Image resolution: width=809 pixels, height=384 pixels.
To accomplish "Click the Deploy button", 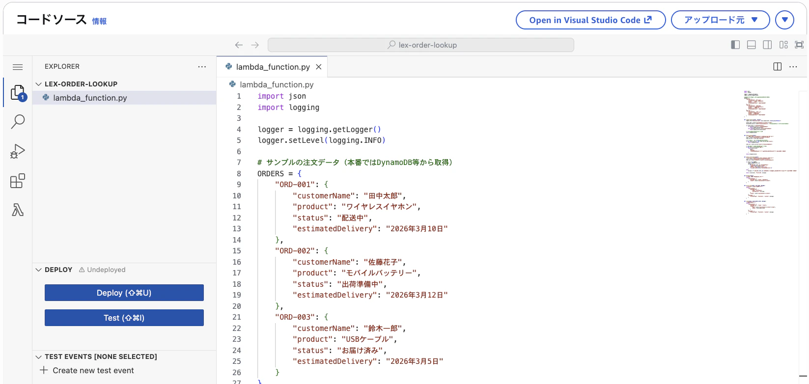I will (x=124, y=293).
